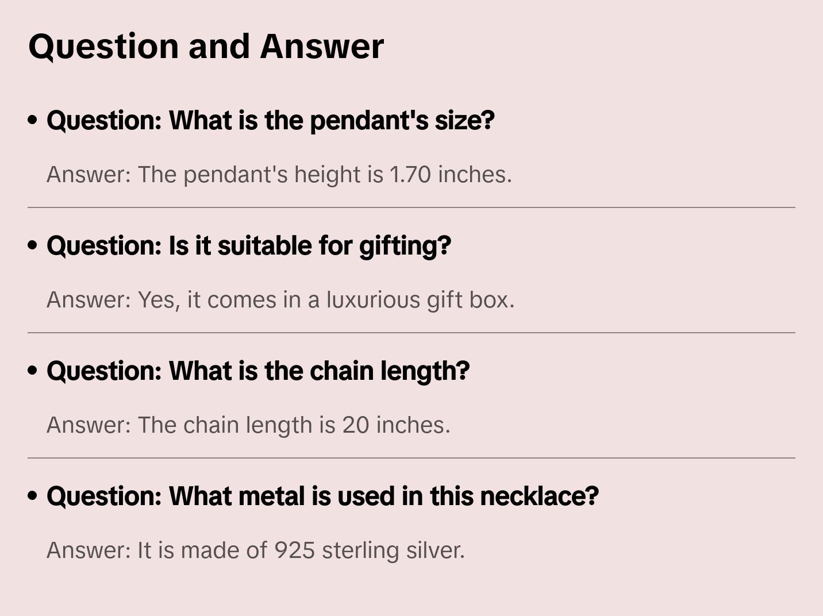Viewport: 823px width, 616px height.
Task: Click the divider line below the chain length answer
Action: [411, 458]
